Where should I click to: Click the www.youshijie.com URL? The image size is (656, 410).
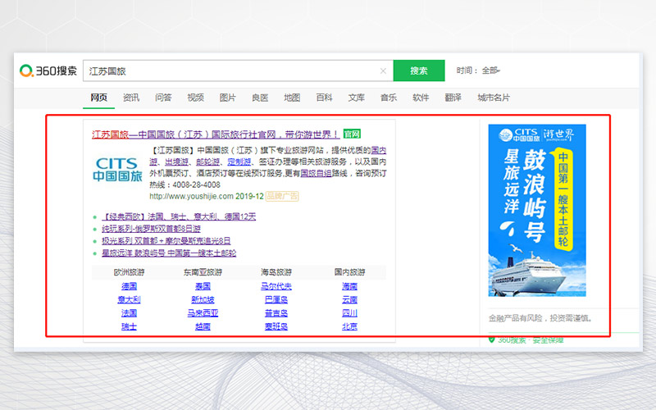pos(191,196)
